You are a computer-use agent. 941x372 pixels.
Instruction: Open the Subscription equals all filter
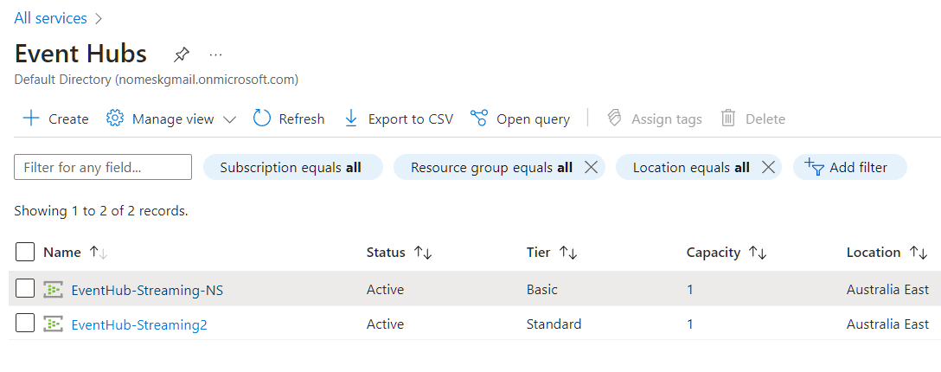pos(293,167)
